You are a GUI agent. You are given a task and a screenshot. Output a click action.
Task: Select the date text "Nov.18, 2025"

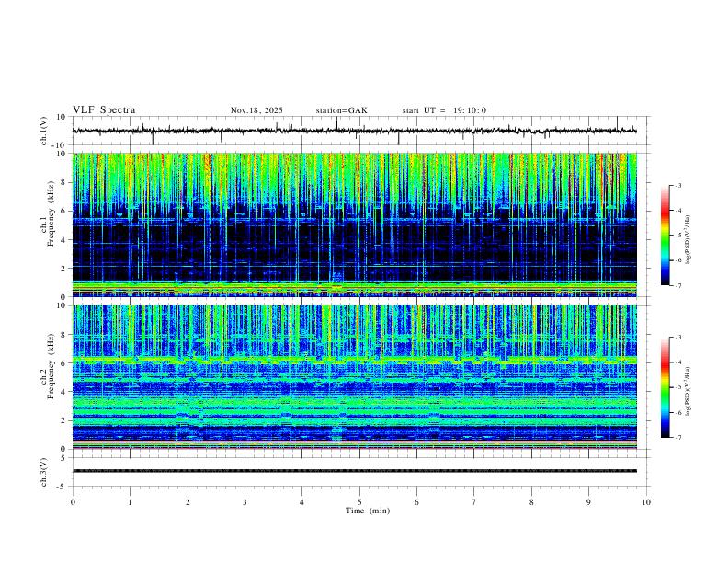256,110
